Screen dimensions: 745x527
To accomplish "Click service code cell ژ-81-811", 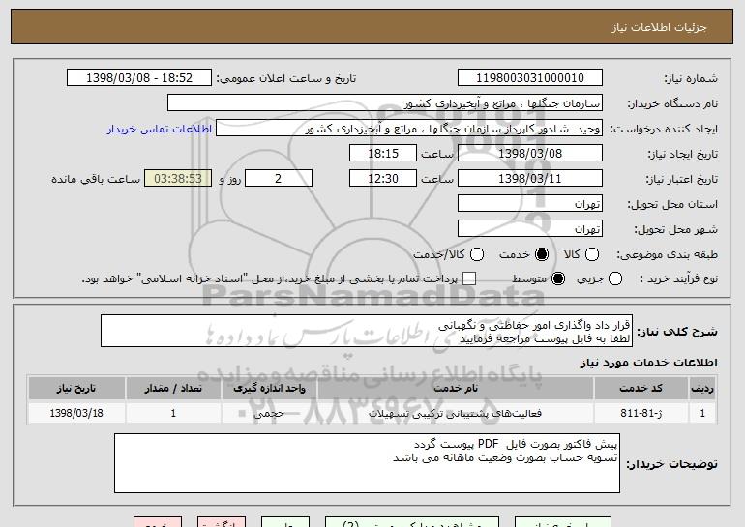I will tap(641, 413).
